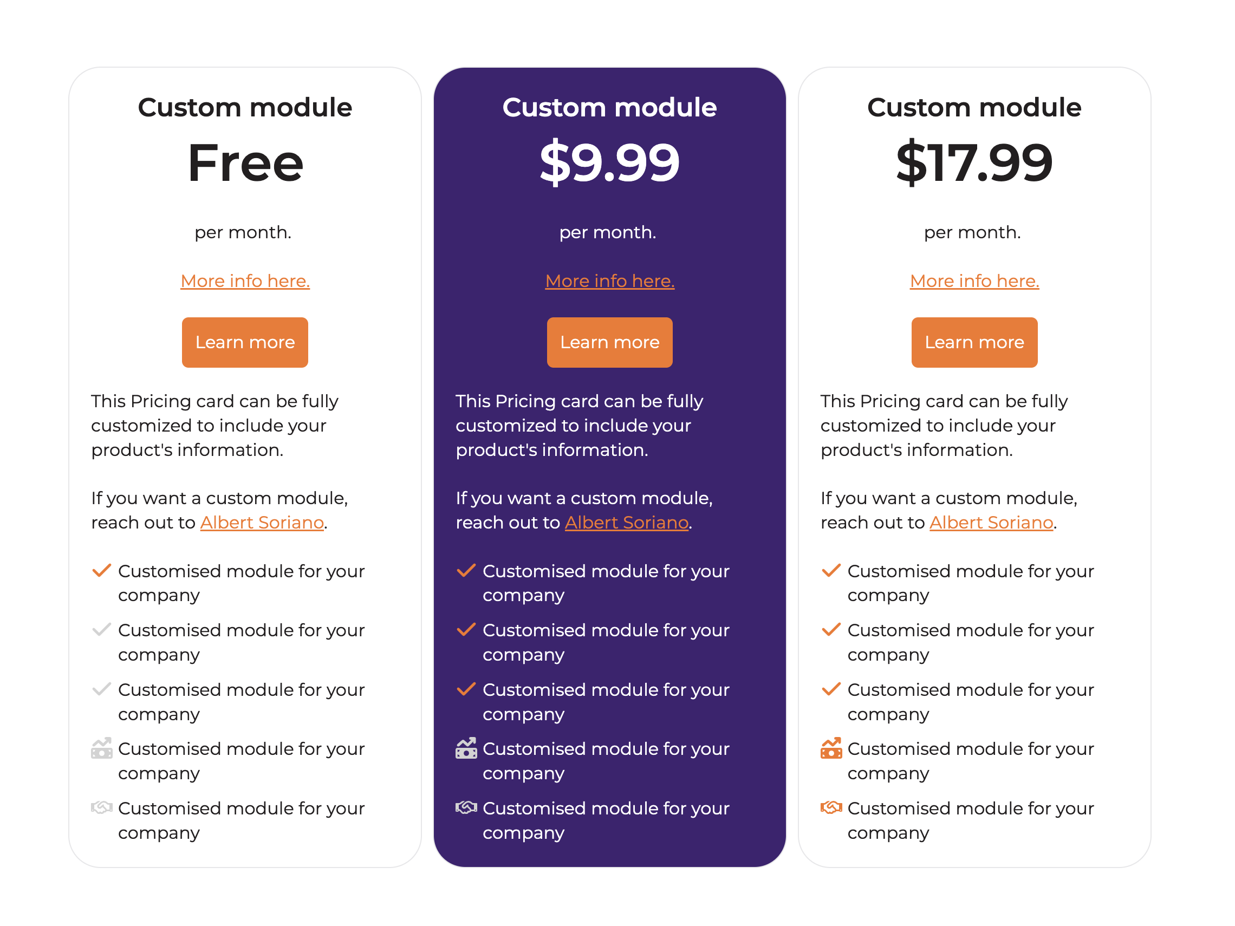Image resolution: width=1235 pixels, height=926 pixels.
Task: Follow Albert Soriano link in $9.99 card
Action: pyautogui.click(x=626, y=523)
